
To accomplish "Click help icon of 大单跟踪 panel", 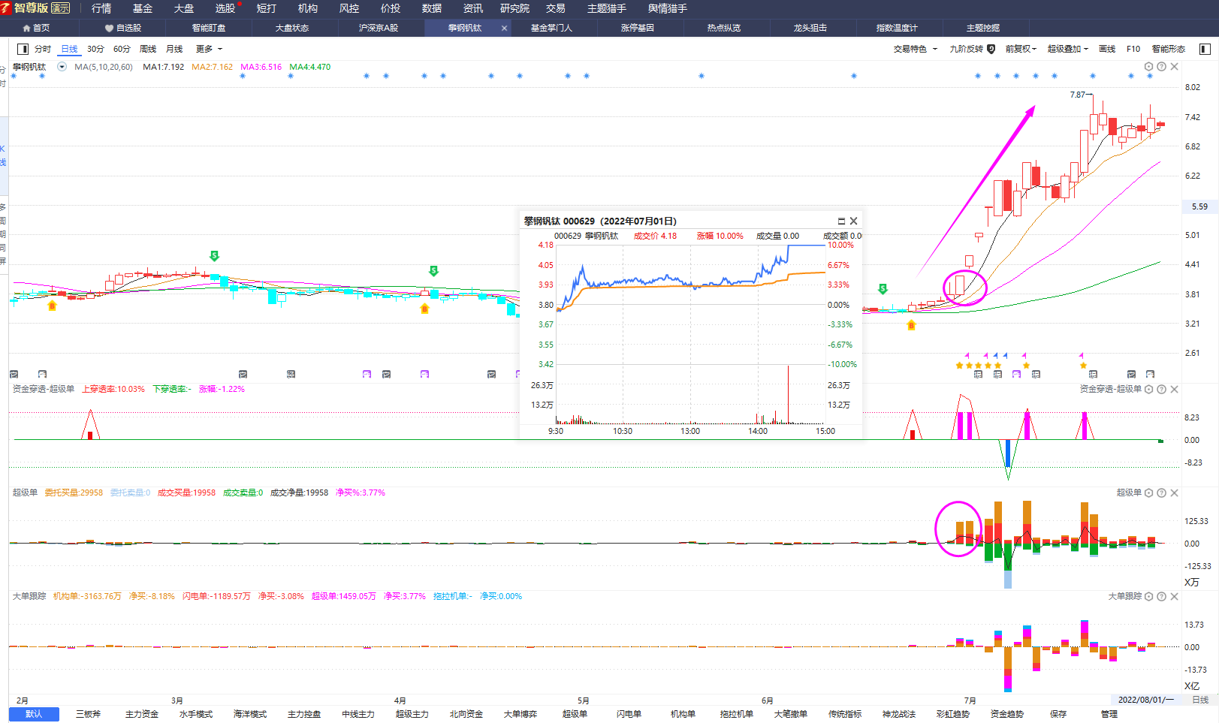I will [1161, 596].
